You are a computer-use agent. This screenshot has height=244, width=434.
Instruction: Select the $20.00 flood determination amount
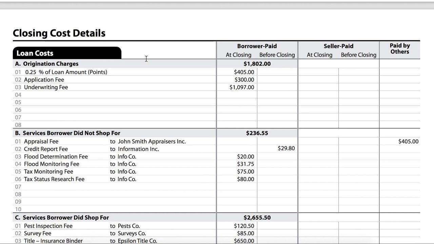245,157
